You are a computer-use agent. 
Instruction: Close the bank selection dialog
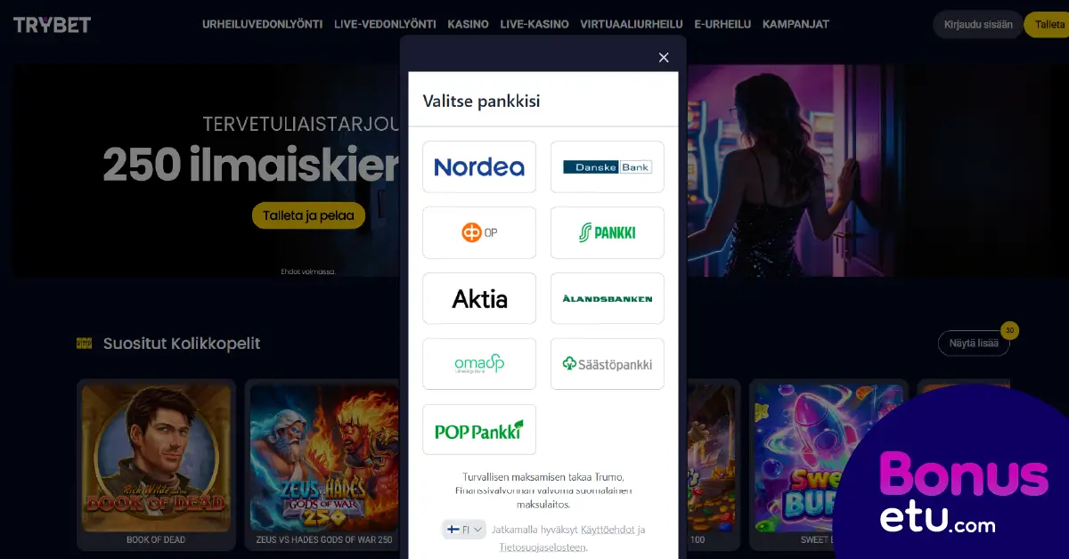[664, 58]
